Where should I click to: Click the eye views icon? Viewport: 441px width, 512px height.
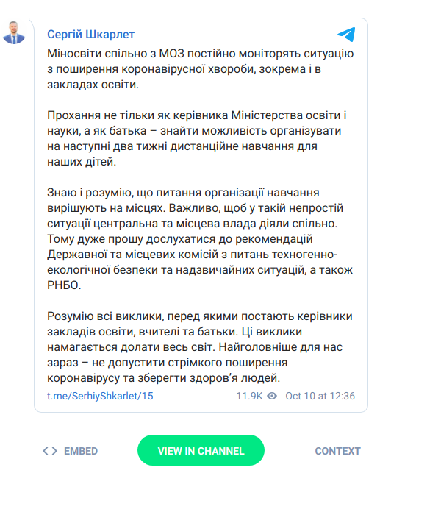coord(272,396)
